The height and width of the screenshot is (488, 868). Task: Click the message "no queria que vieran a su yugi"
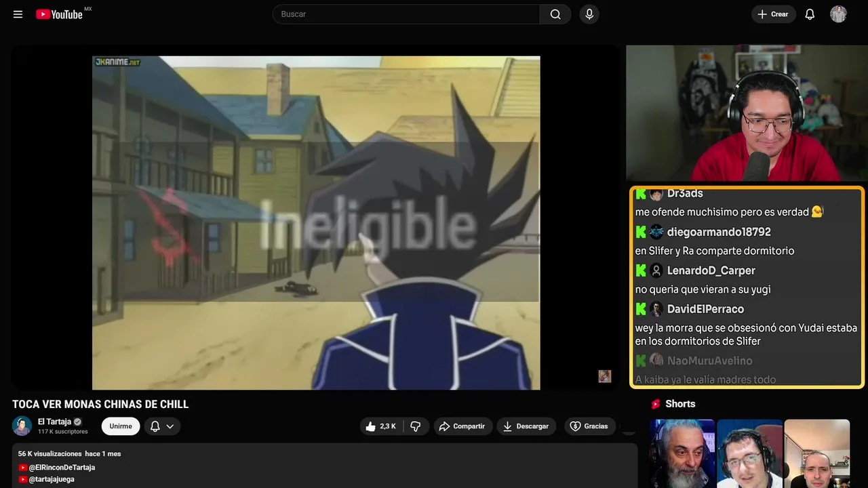pos(703,289)
